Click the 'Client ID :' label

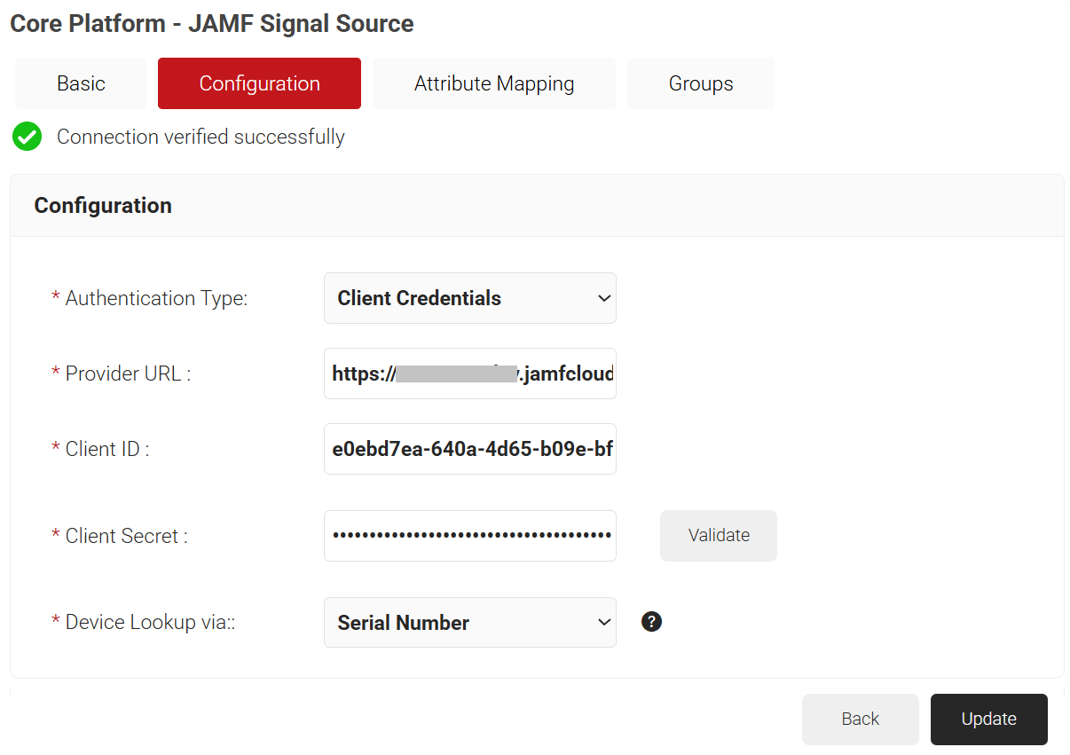click(107, 449)
